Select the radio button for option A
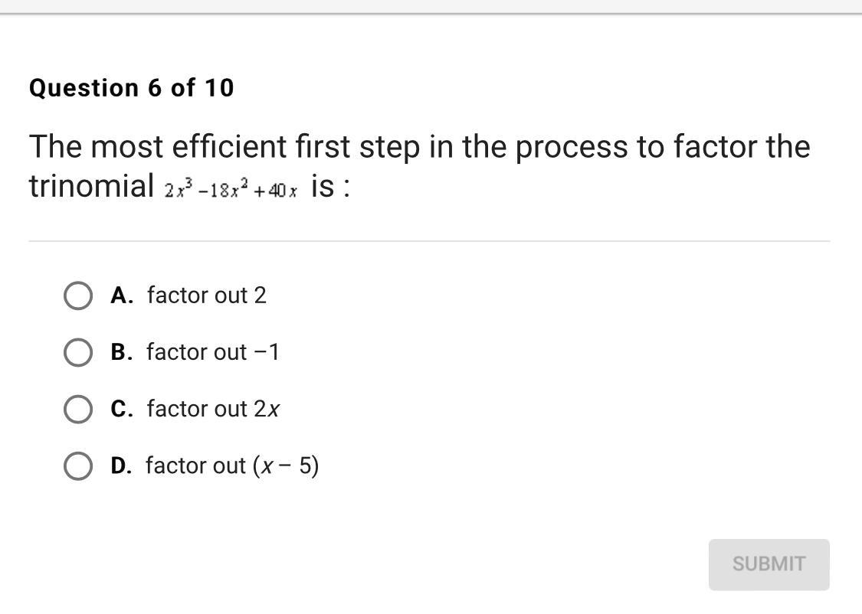This screenshot has height=614, width=862. 77,296
